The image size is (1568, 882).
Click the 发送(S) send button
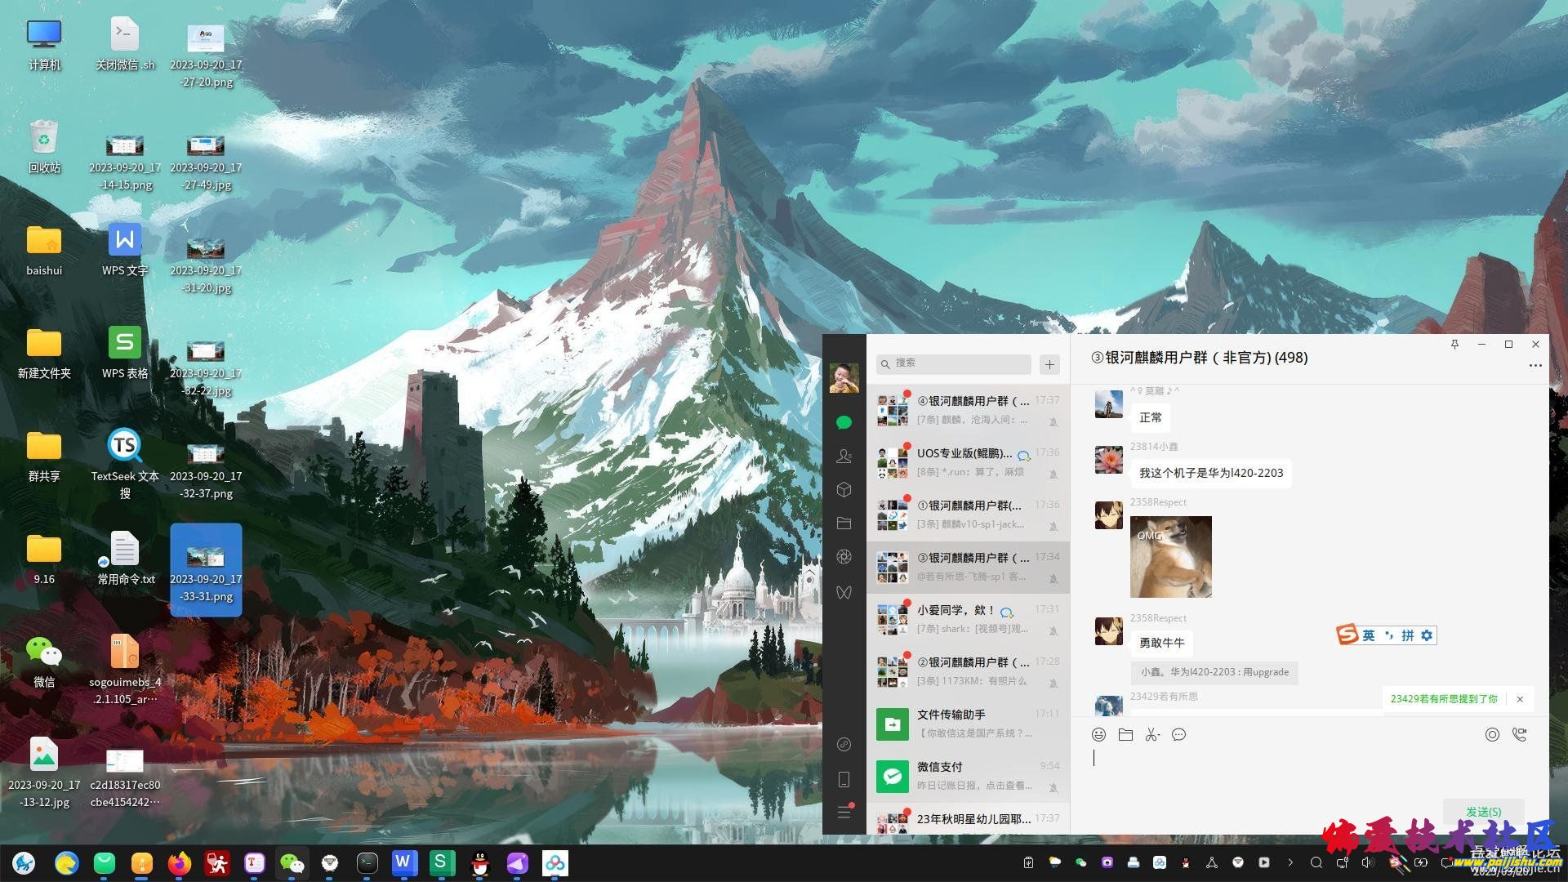[x=1483, y=812]
